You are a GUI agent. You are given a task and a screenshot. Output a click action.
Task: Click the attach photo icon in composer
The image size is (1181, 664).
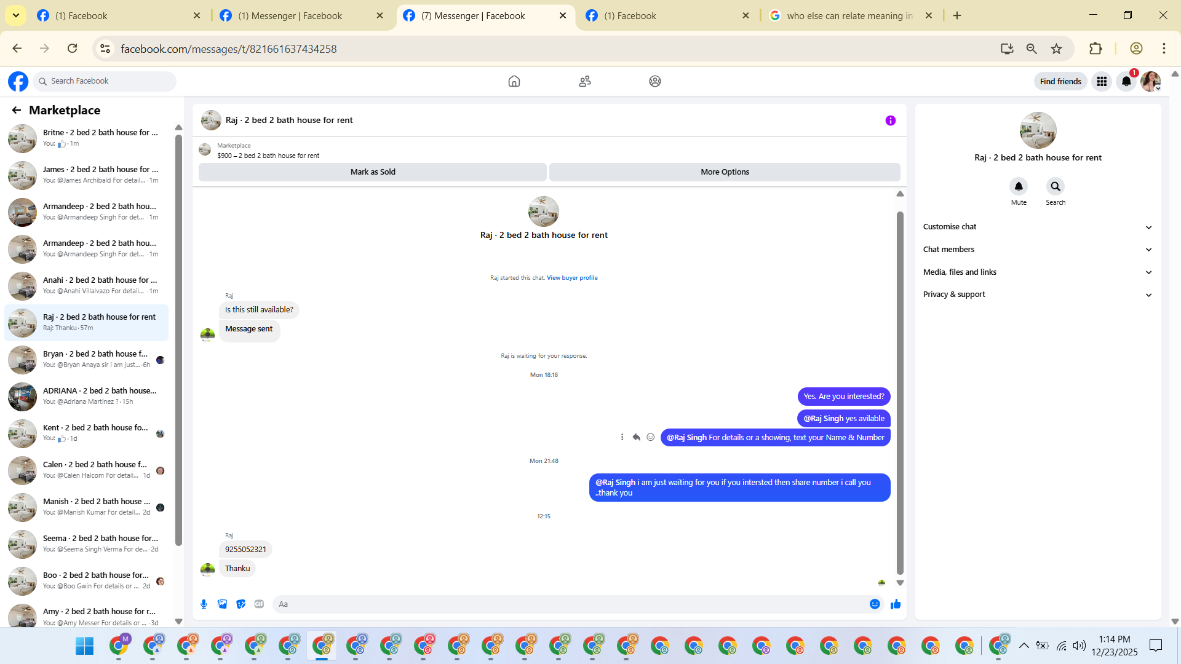click(222, 604)
